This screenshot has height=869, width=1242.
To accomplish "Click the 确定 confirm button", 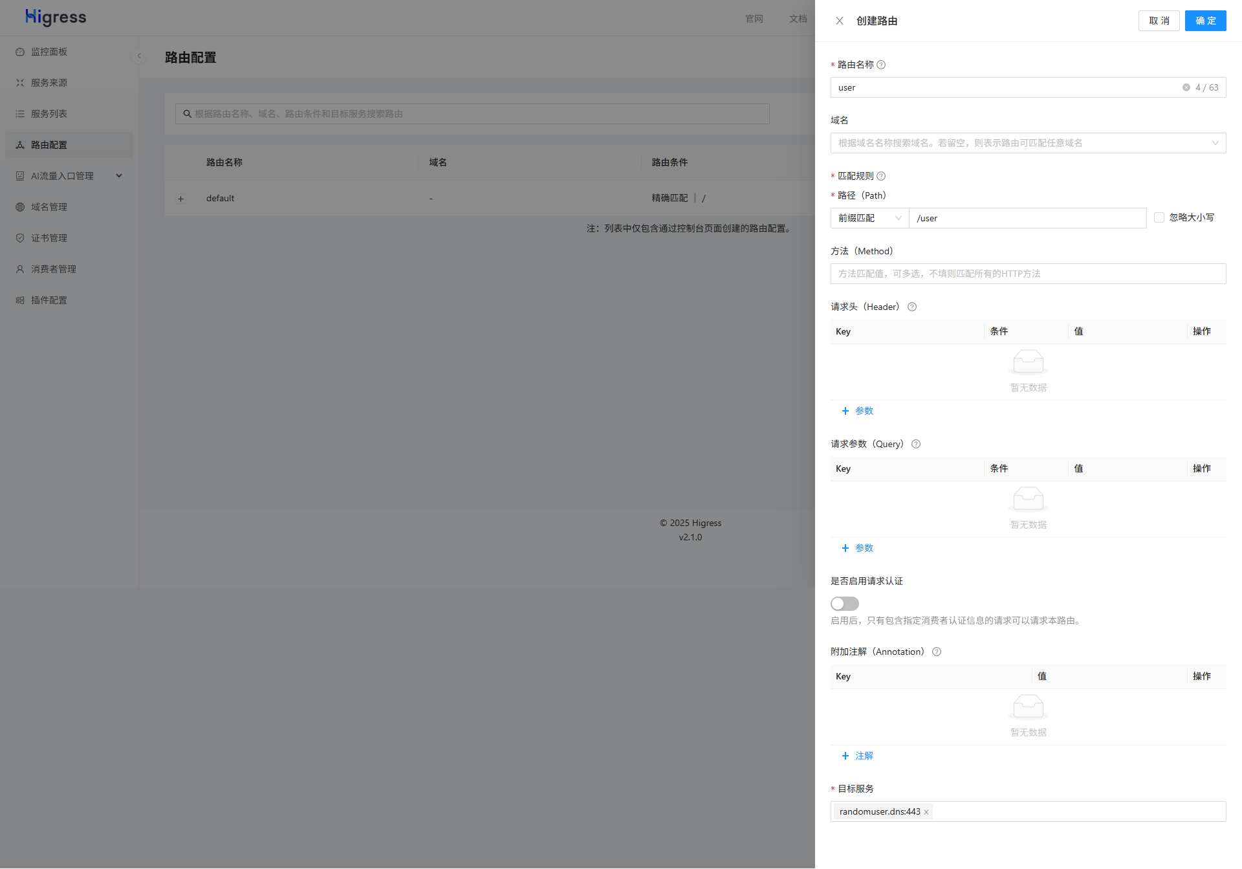I will (x=1204, y=21).
